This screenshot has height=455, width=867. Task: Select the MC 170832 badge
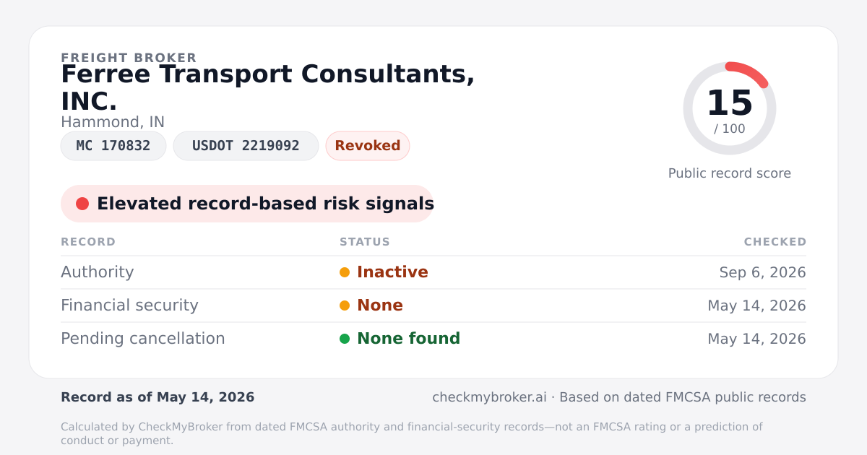pyautogui.click(x=113, y=146)
